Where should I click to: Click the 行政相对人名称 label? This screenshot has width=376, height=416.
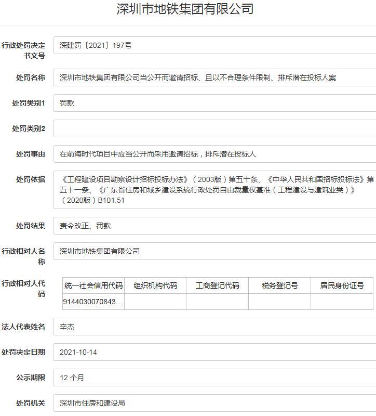[x=23, y=256]
